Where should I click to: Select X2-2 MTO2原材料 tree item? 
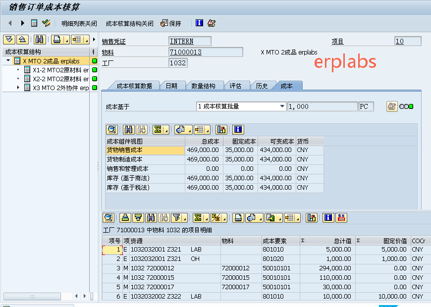coord(60,79)
